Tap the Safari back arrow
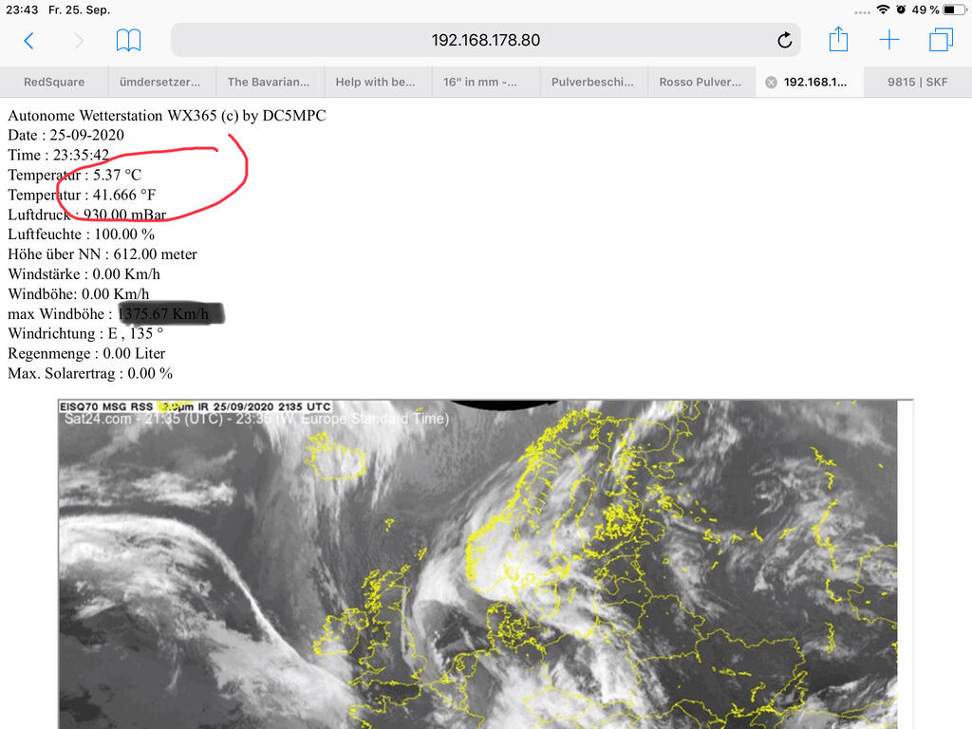972x729 pixels. tap(28, 40)
